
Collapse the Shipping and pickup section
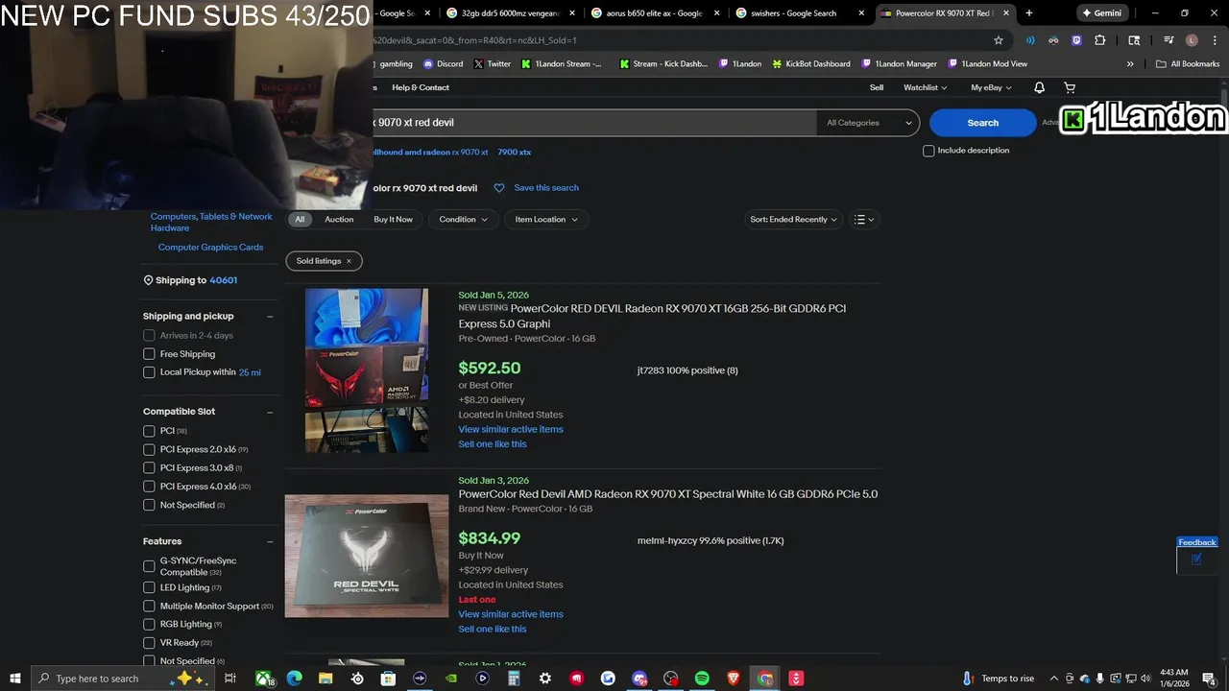tap(270, 316)
